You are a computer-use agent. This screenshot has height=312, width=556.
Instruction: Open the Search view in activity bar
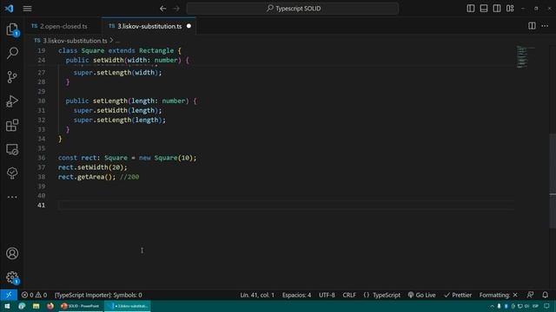(x=12, y=53)
